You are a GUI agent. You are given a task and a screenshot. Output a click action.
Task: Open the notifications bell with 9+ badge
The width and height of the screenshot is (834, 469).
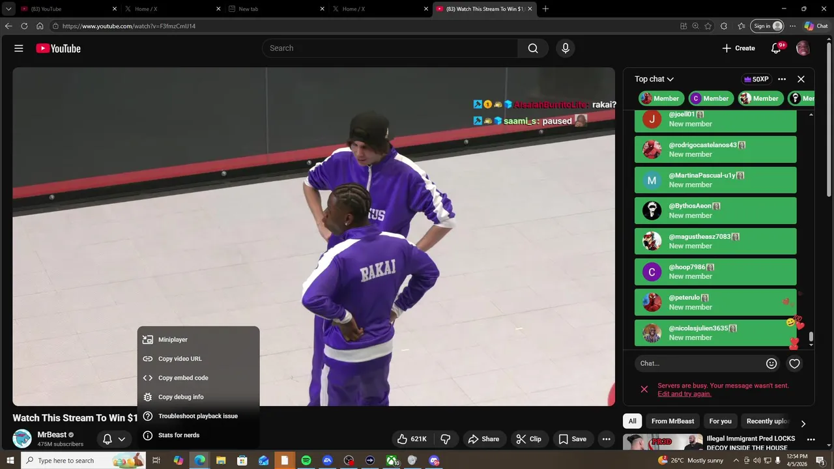pyautogui.click(x=776, y=48)
